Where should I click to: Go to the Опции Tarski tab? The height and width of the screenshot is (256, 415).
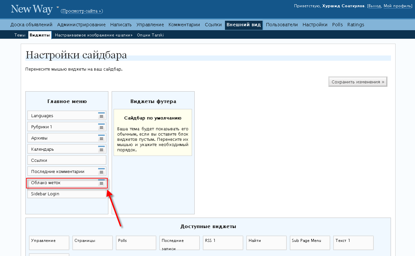tap(150, 35)
